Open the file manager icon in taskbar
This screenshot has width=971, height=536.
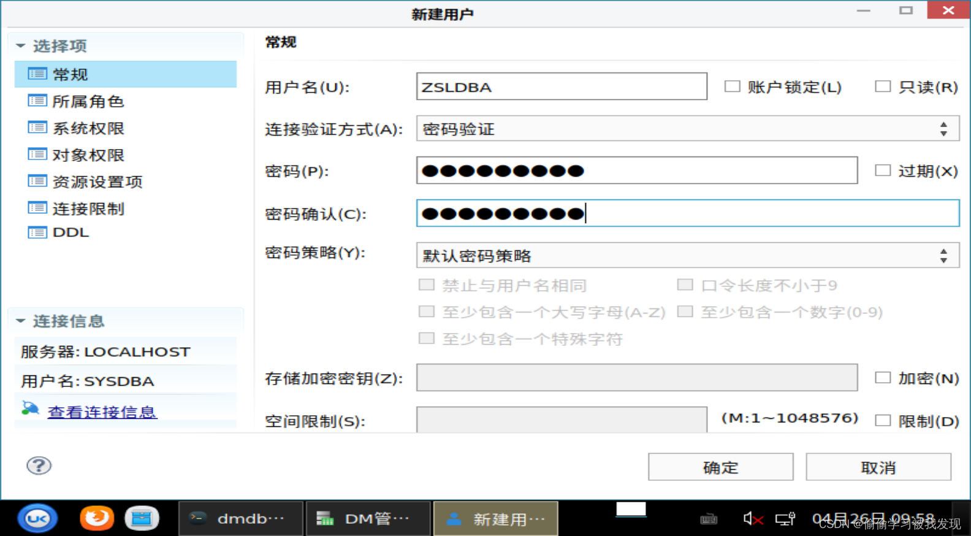(x=142, y=519)
